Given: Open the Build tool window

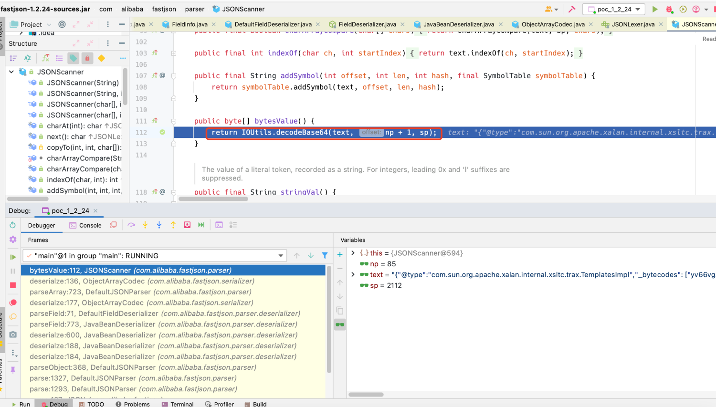Looking at the screenshot, I should [255, 404].
